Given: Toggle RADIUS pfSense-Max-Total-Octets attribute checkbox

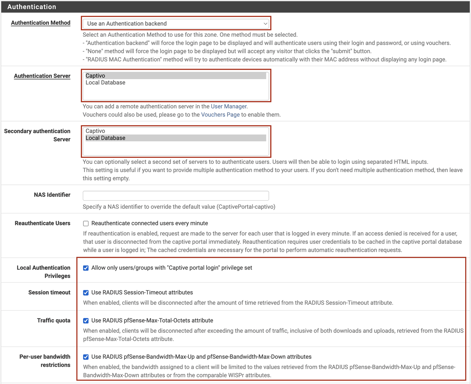Looking at the screenshot, I should [x=86, y=321].
